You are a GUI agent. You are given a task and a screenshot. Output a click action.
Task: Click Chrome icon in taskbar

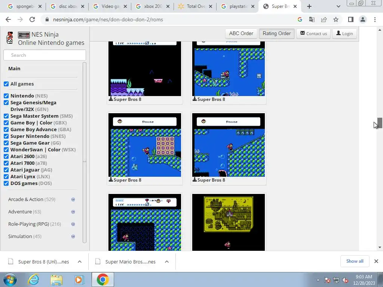tap(102, 280)
